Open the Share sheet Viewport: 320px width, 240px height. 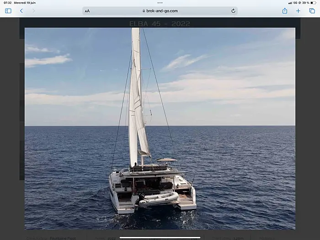tap(285, 11)
